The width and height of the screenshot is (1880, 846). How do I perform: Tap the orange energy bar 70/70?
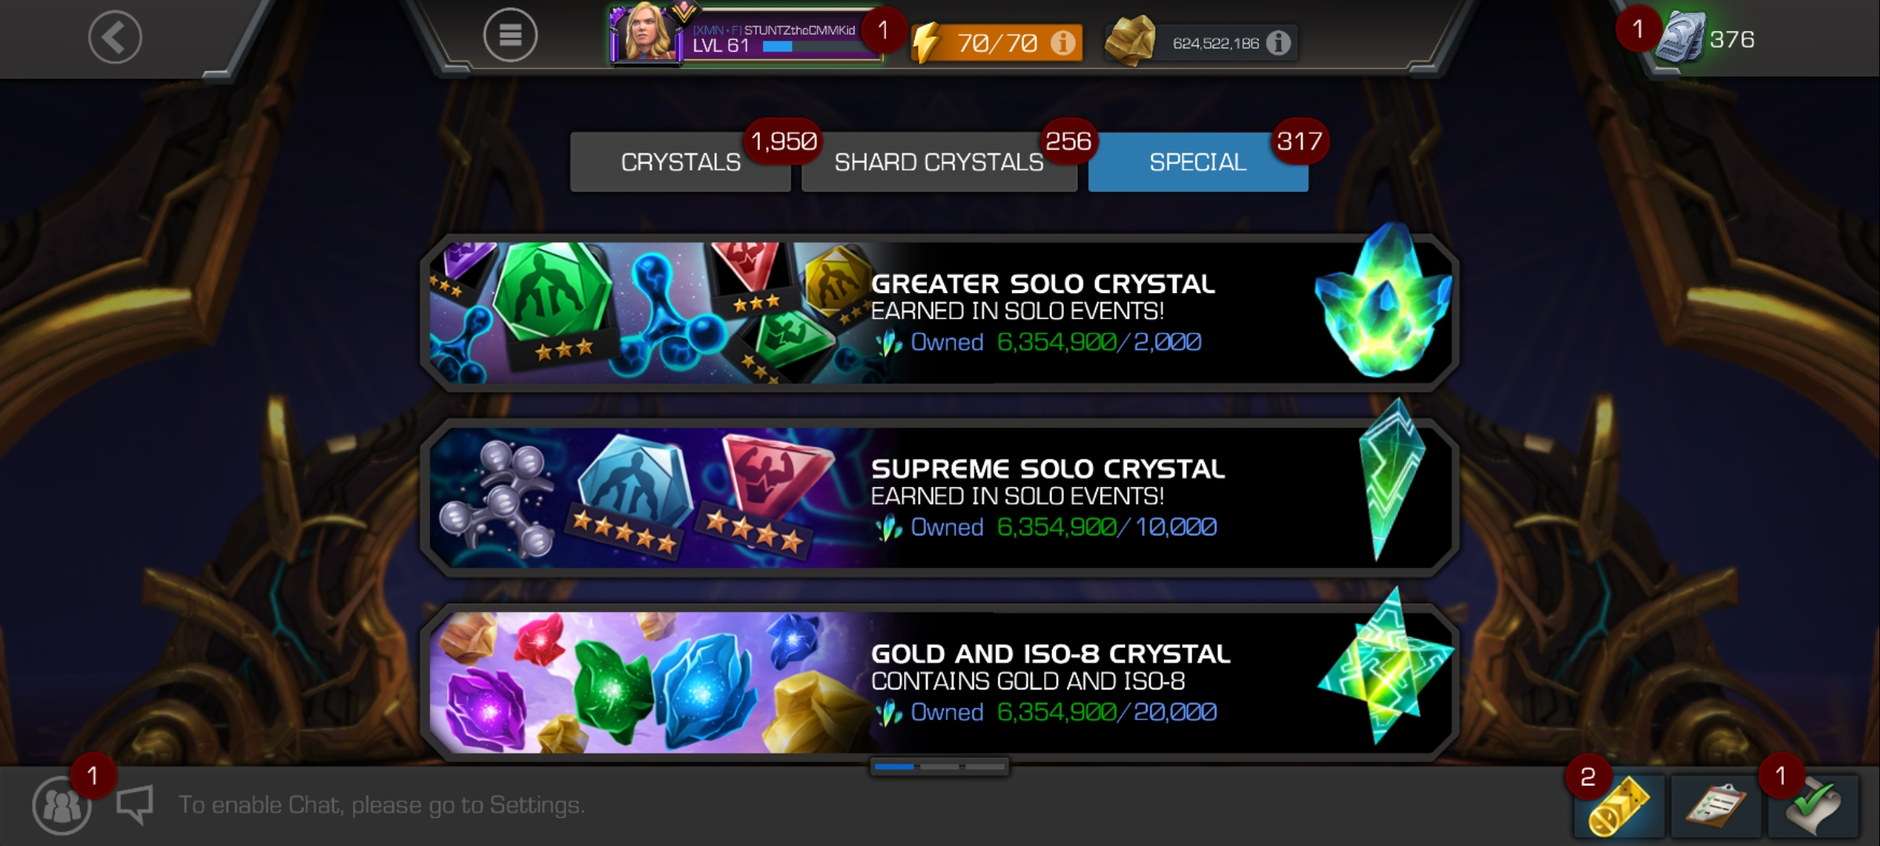[x=996, y=42]
